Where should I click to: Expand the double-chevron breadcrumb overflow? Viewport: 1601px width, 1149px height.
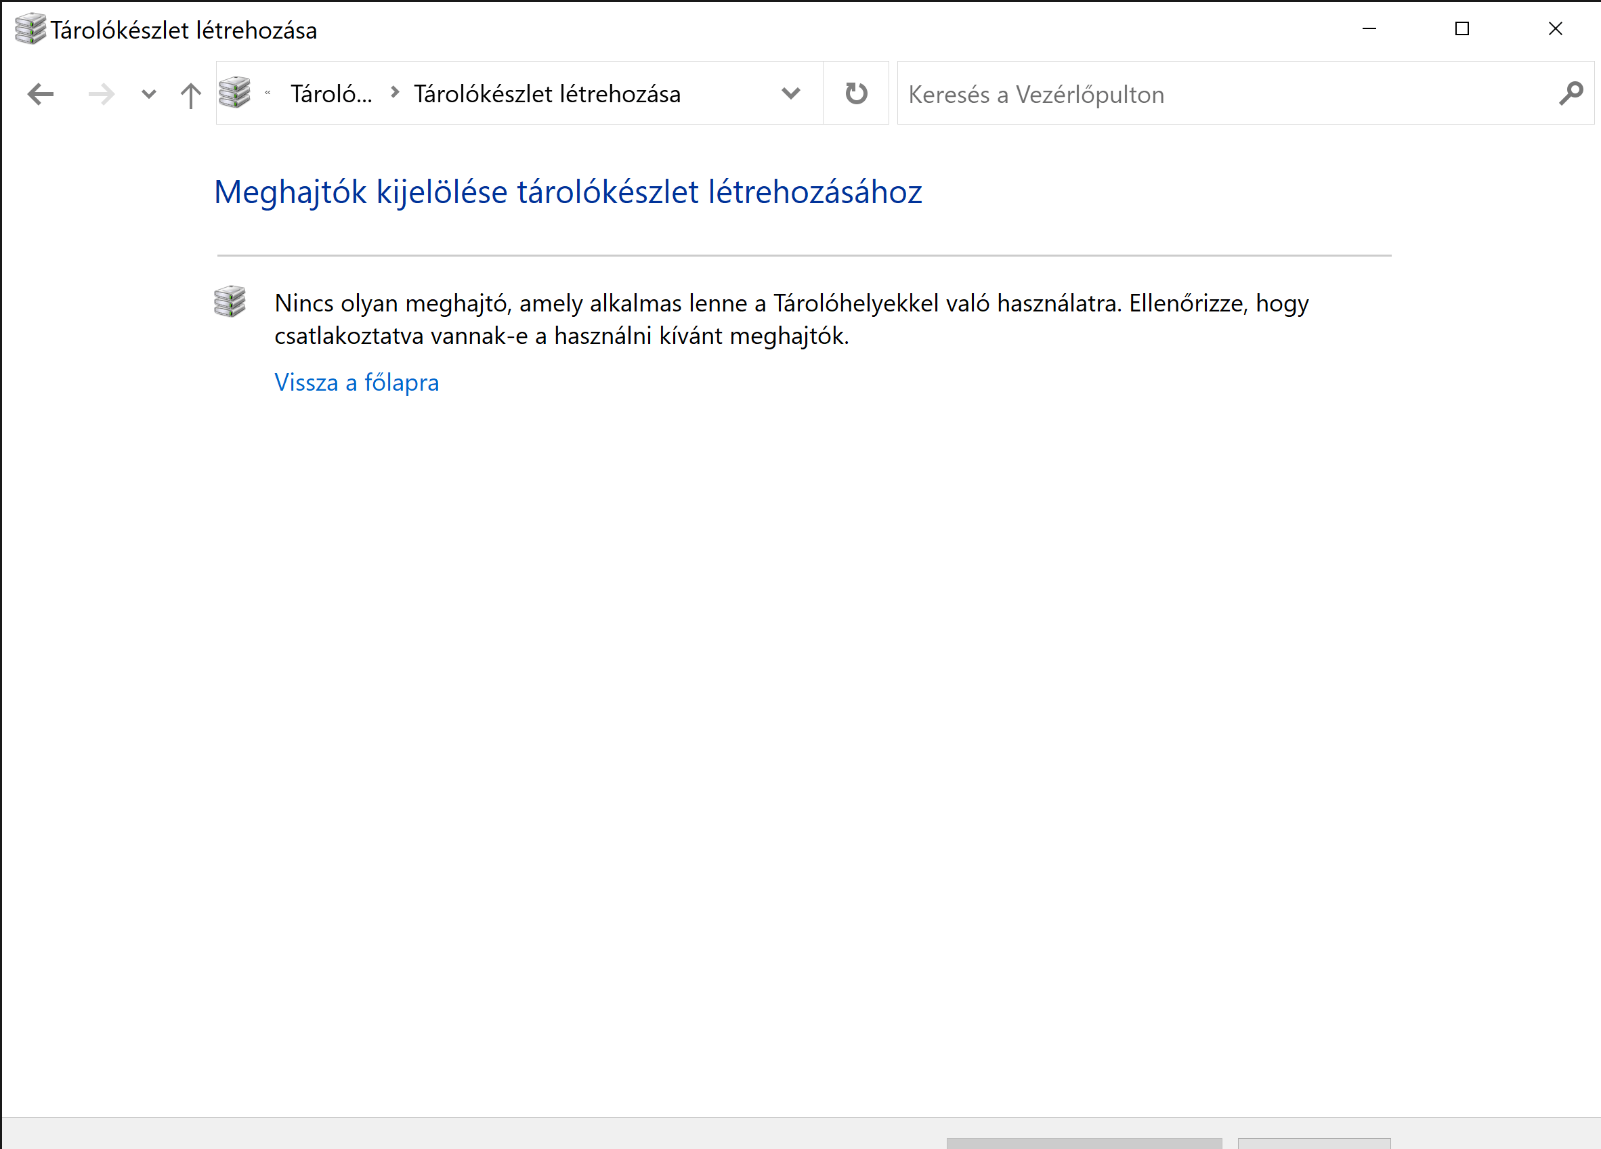point(268,93)
